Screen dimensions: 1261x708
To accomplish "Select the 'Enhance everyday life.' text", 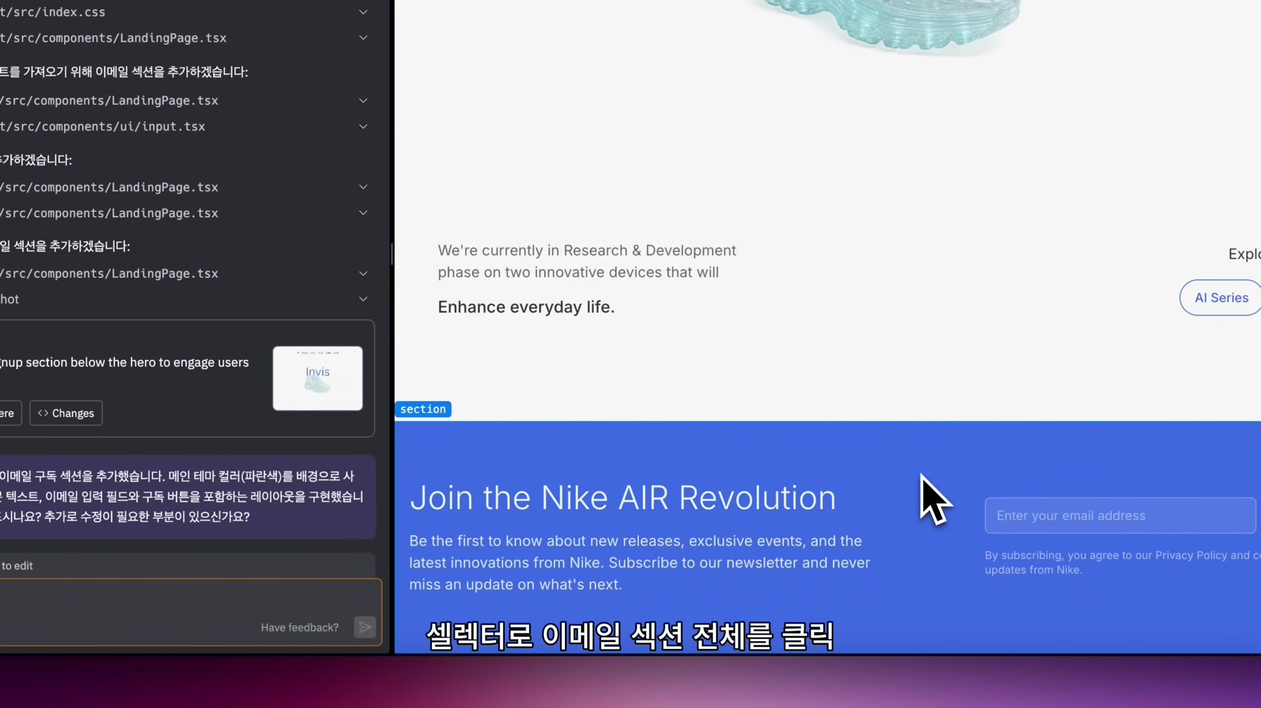I will (526, 307).
